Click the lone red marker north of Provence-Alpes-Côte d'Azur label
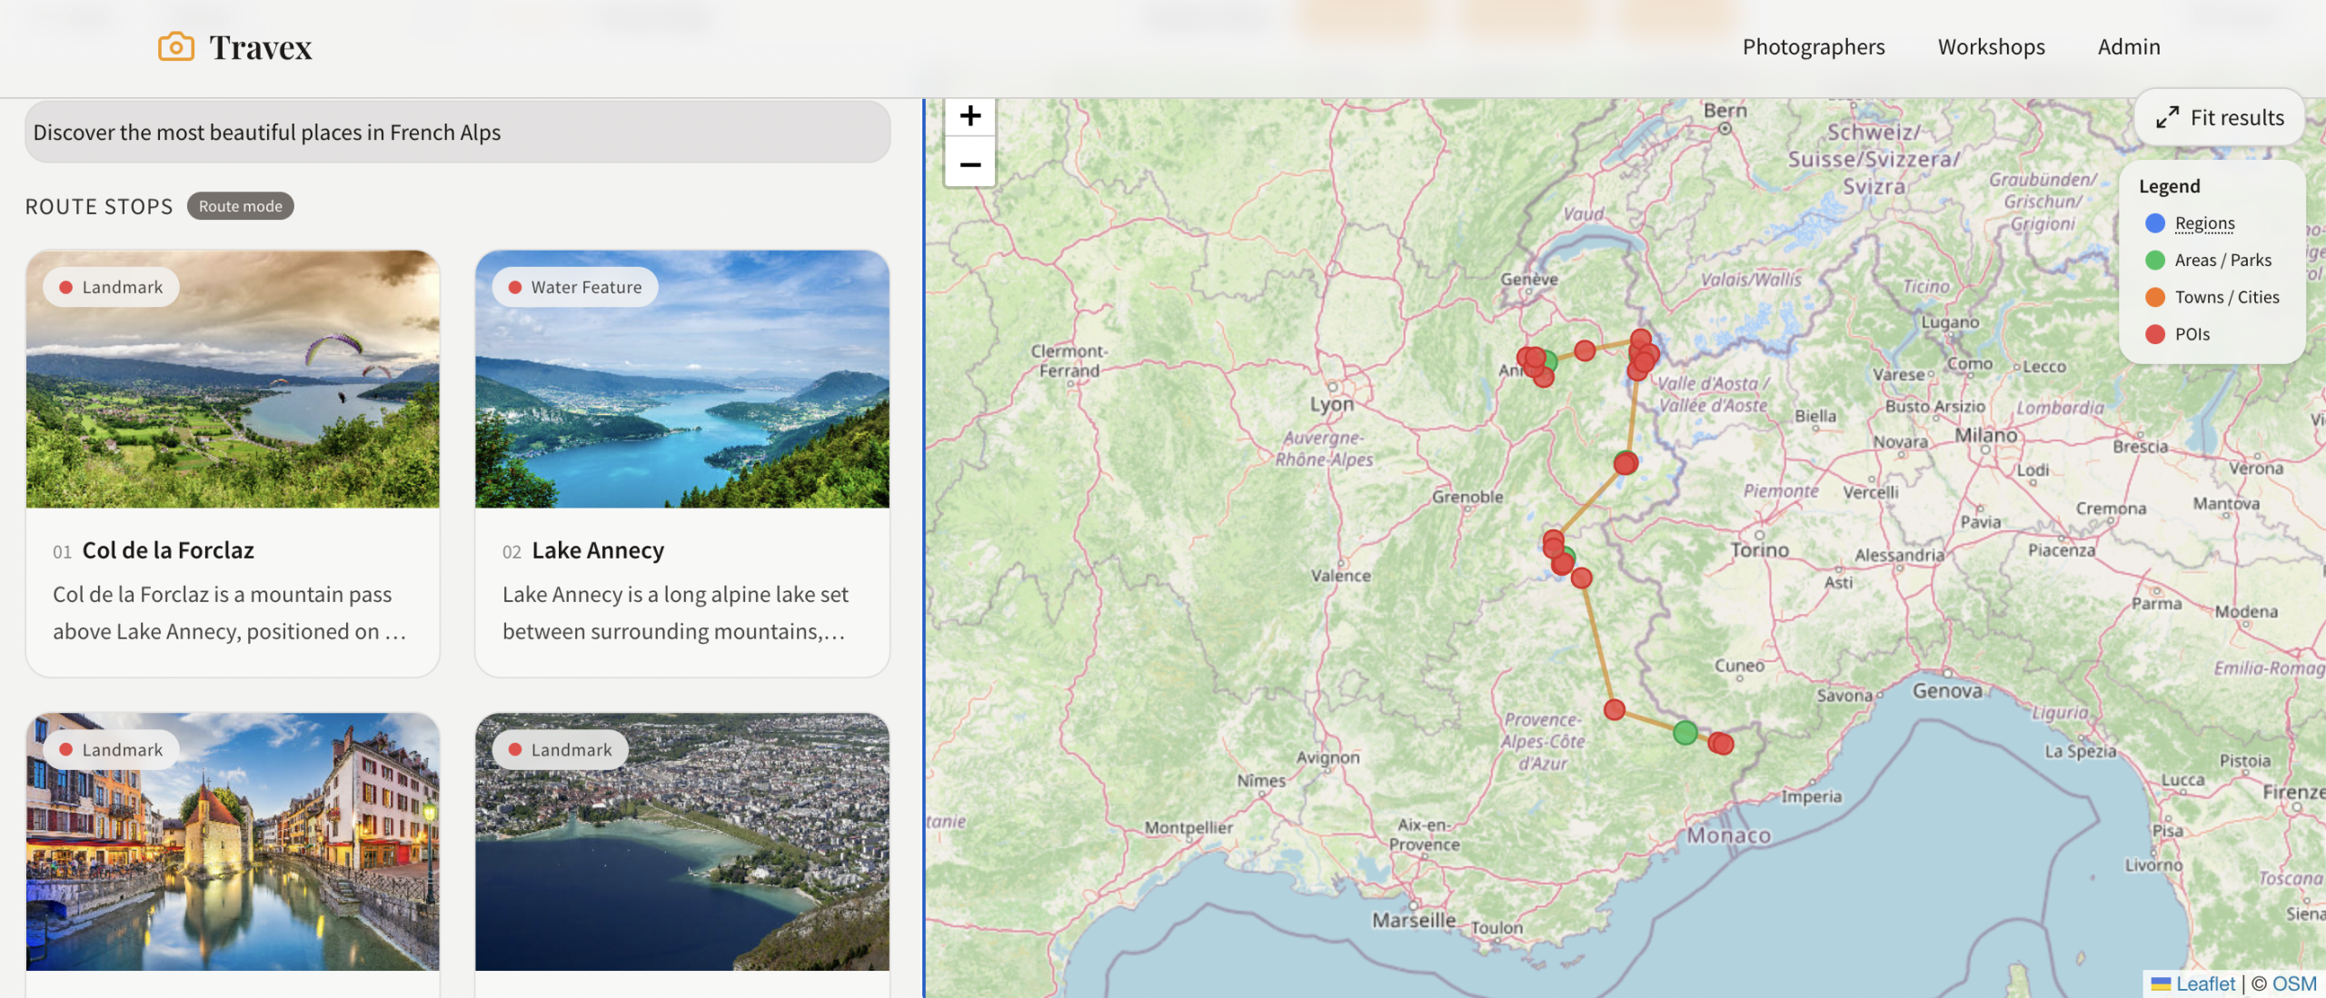 click(x=1614, y=709)
